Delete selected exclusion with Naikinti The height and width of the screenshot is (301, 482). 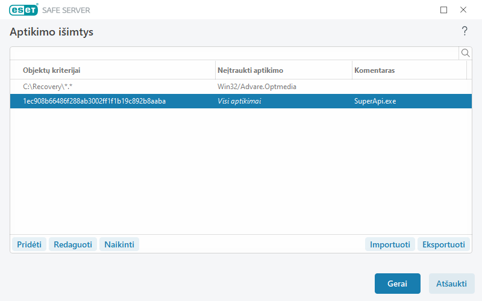pyautogui.click(x=119, y=244)
